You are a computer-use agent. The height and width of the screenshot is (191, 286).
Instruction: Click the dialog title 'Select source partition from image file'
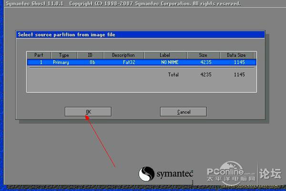click(x=66, y=34)
